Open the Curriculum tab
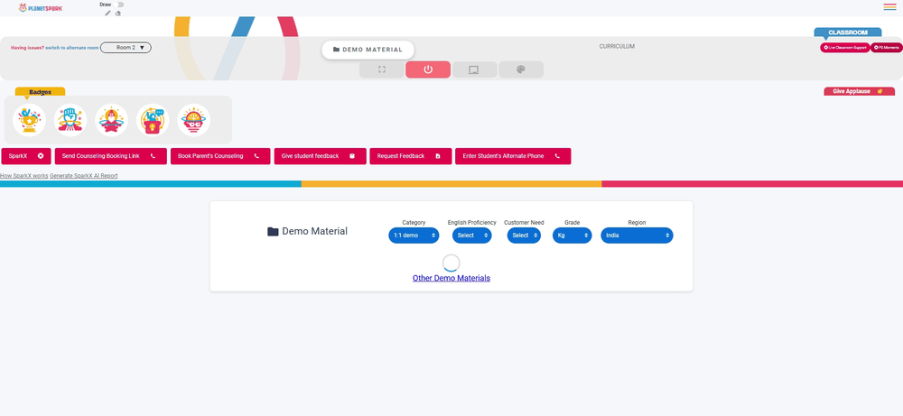Image resolution: width=903 pixels, height=416 pixels. 617,47
